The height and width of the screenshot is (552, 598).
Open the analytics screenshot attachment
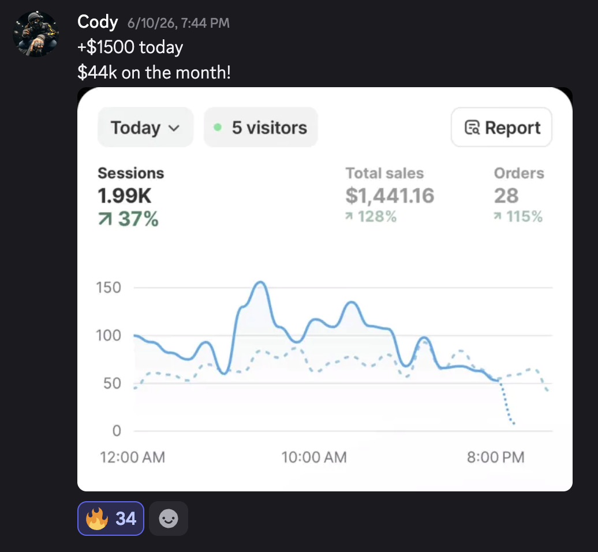tap(325, 289)
